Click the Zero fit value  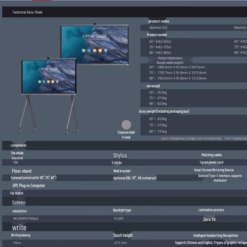pyautogui.click(x=209, y=220)
